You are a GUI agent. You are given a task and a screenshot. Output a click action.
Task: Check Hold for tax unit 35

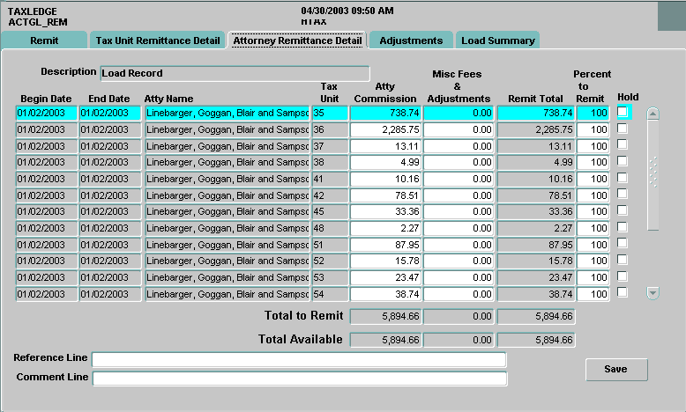coord(623,113)
